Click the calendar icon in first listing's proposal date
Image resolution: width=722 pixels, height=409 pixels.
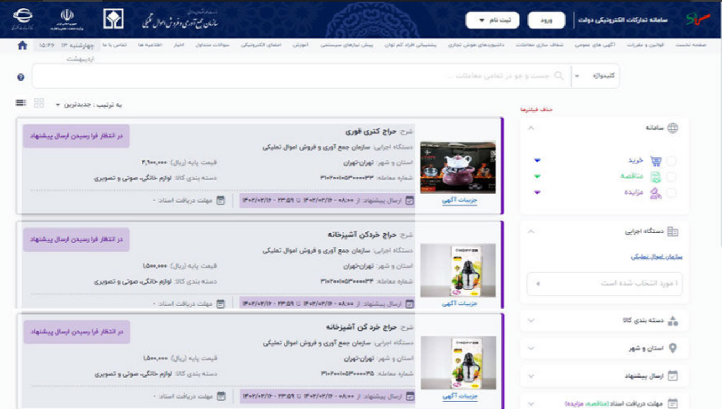pyautogui.click(x=410, y=200)
